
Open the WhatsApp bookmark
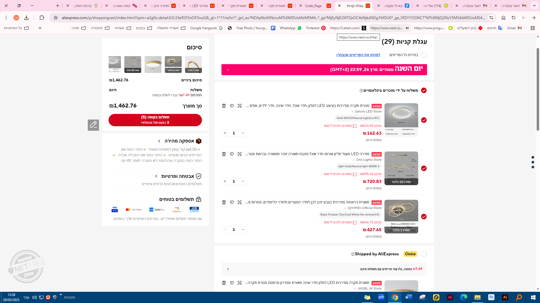tap(290, 28)
